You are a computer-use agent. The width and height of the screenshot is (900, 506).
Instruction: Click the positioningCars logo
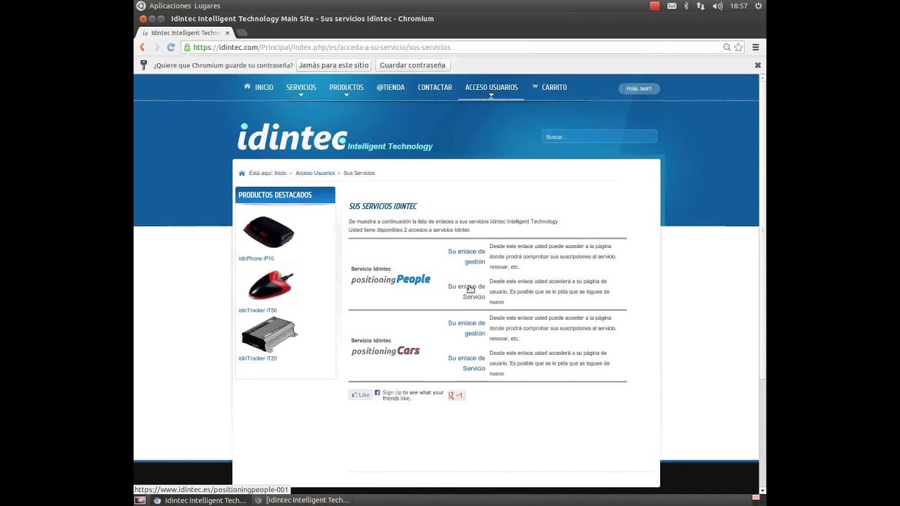coord(385,351)
